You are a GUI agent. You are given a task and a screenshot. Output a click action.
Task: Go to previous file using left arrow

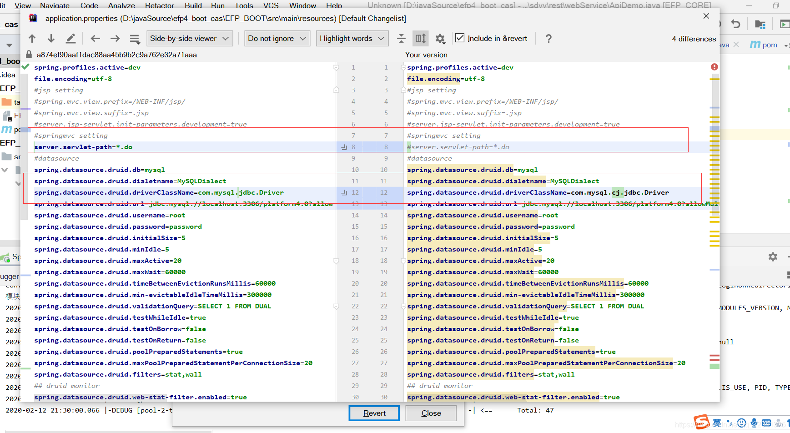[x=95, y=39]
